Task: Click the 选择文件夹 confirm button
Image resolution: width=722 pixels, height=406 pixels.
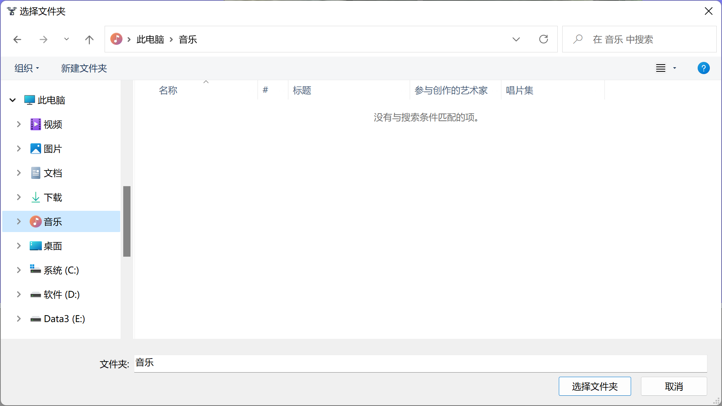Action: click(594, 386)
